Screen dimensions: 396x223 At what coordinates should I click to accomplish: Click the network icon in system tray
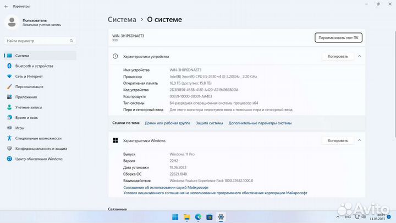[x=357, y=217]
